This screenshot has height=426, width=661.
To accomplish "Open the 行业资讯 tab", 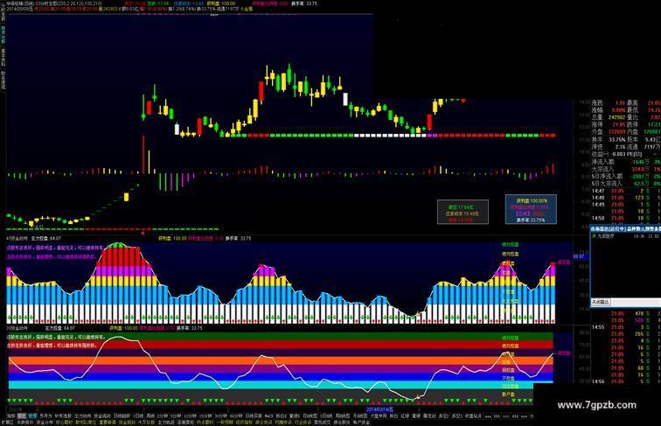I will click(303, 423).
